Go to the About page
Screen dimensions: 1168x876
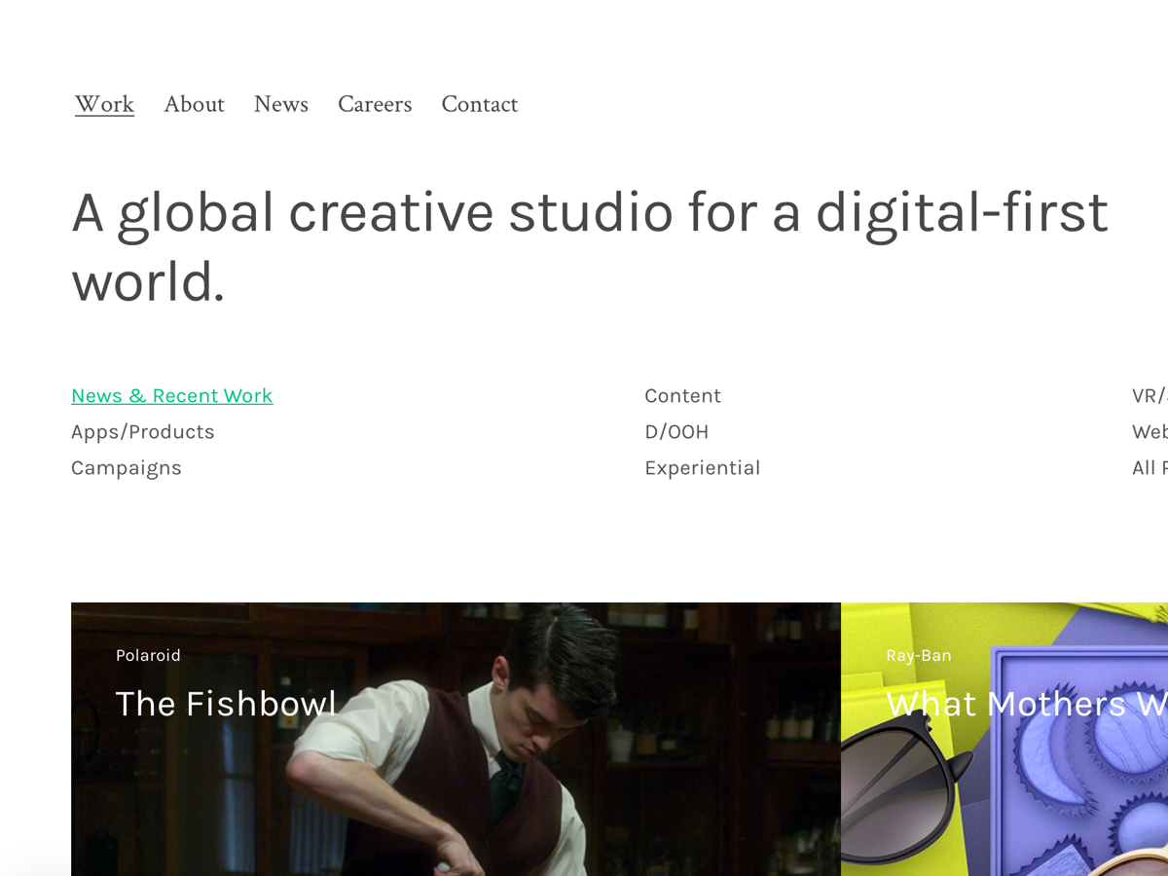(194, 104)
